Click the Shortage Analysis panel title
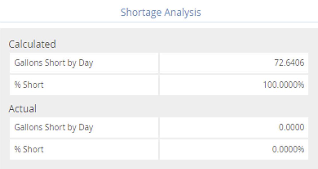This screenshot has width=318, height=169. pos(161,12)
